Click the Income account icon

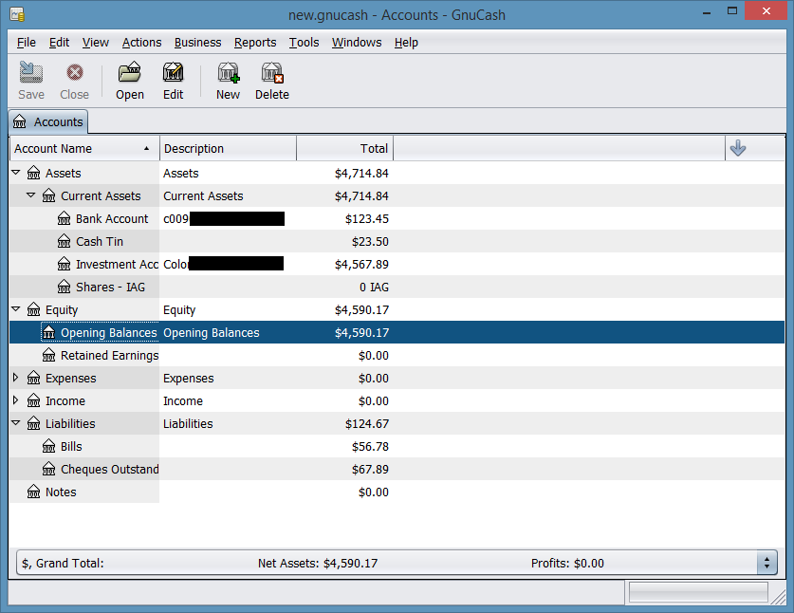click(33, 401)
